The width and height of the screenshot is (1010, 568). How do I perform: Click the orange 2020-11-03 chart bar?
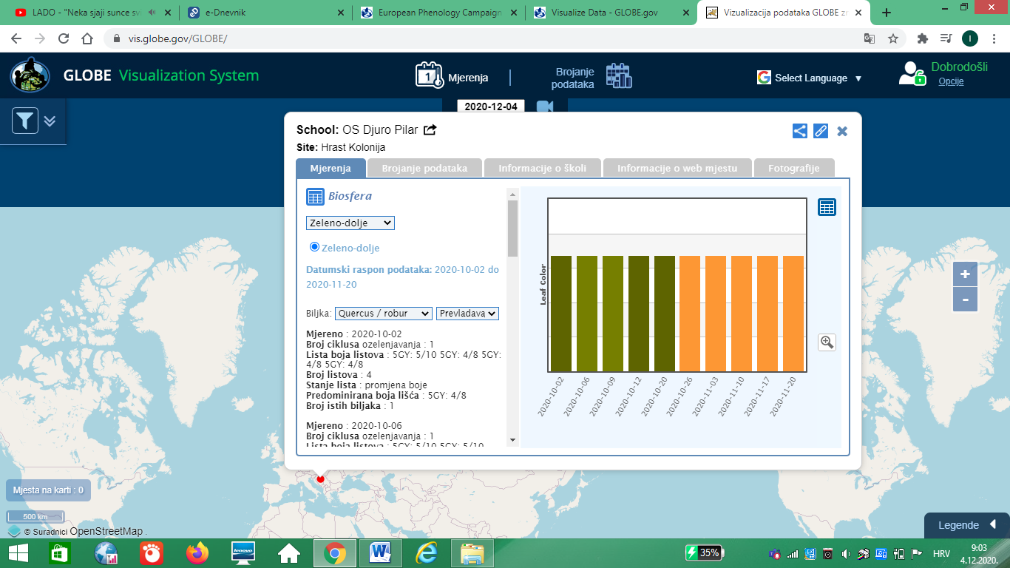coord(716,314)
